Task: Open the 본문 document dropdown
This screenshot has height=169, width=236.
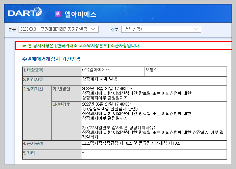Action: [x=58, y=29]
